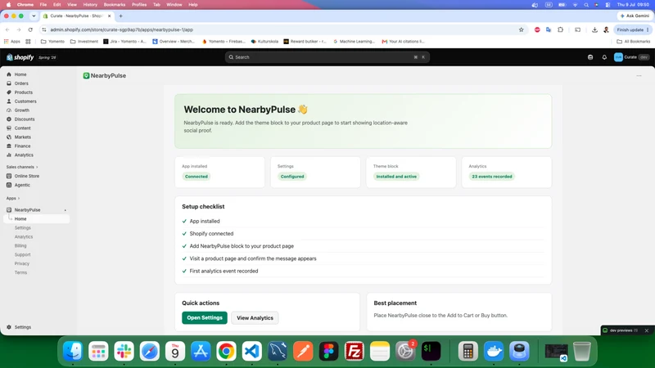The image size is (655, 368).
Task: Bookmark this page with the star icon
Action: pos(521,29)
